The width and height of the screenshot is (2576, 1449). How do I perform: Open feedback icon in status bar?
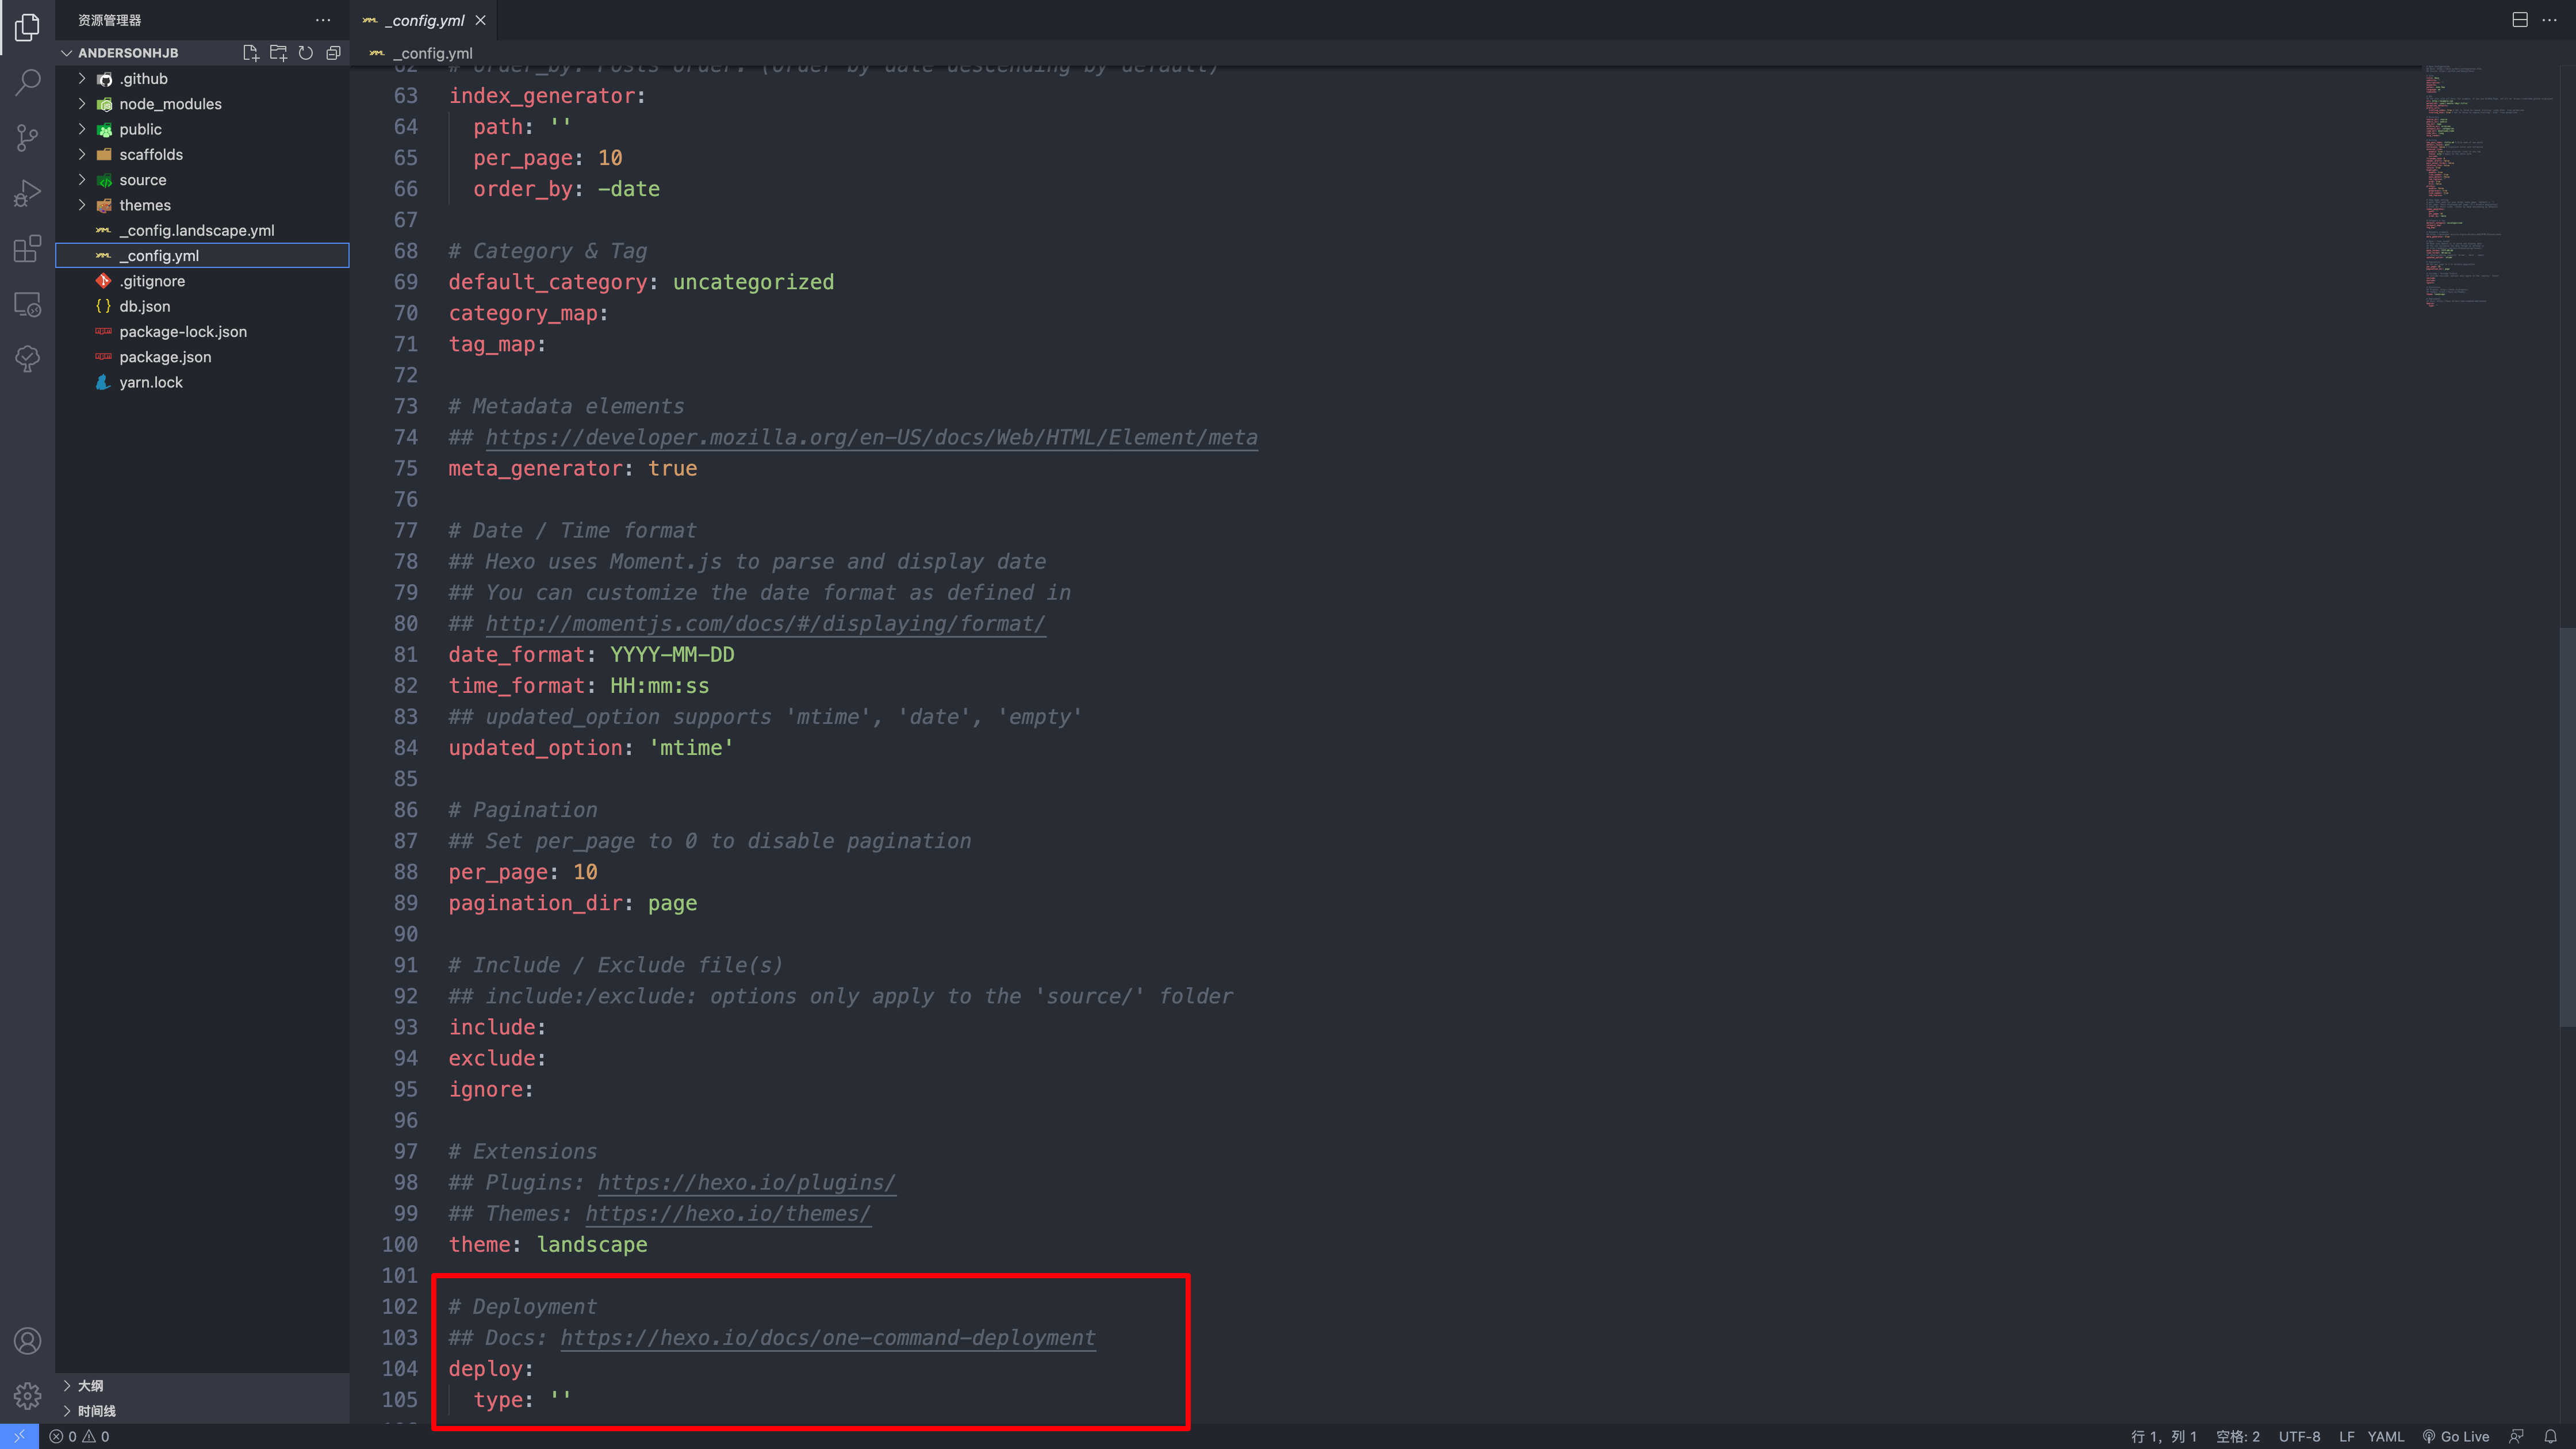2516,1436
